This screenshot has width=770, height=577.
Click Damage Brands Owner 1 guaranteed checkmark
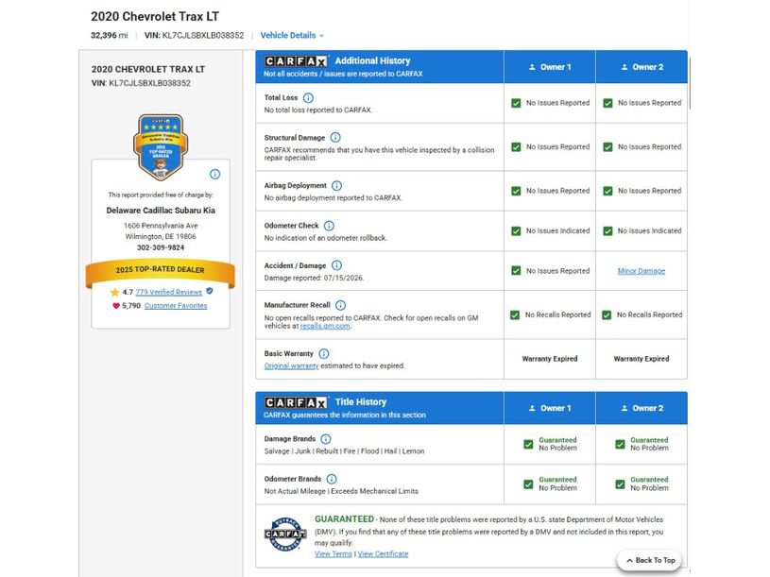528,445
